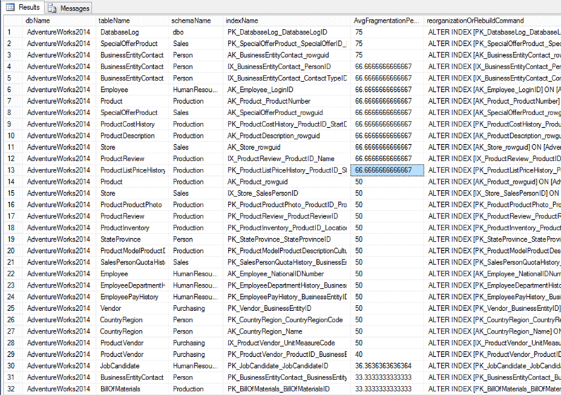This screenshot has height=395, width=561.
Task: Click the PK_Vendor_BusinessEntityID index cell
Action: (x=287, y=308)
